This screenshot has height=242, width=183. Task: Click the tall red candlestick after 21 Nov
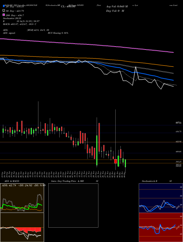coord(99,137)
